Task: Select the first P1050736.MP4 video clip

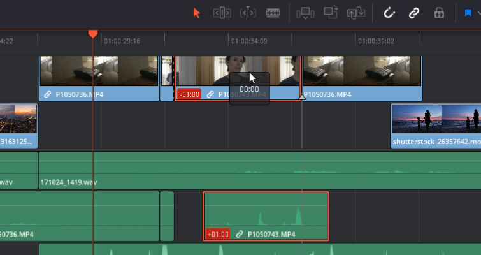Action: pyautogui.click(x=99, y=78)
